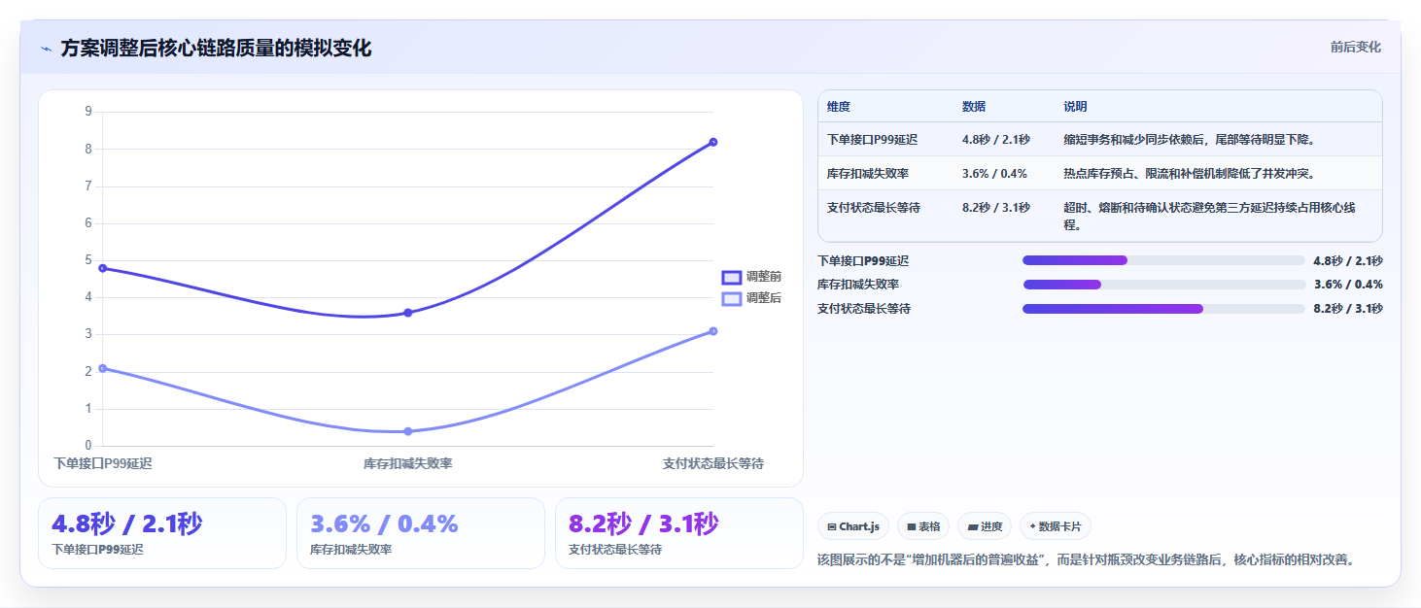Click the stat card caption 下单接口P99延迟
This screenshot has width=1421, height=608.
tap(97, 550)
